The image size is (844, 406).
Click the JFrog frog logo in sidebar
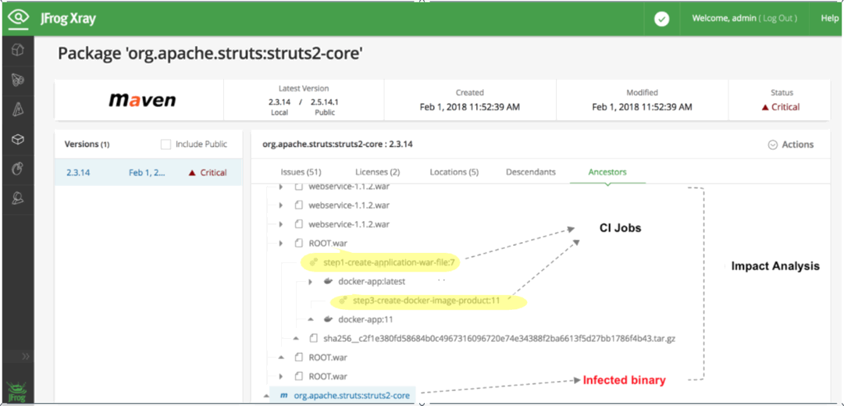pos(17,391)
